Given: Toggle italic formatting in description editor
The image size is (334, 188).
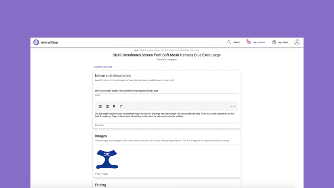Looking at the screenshot, I should pyautogui.click(x=121, y=107).
